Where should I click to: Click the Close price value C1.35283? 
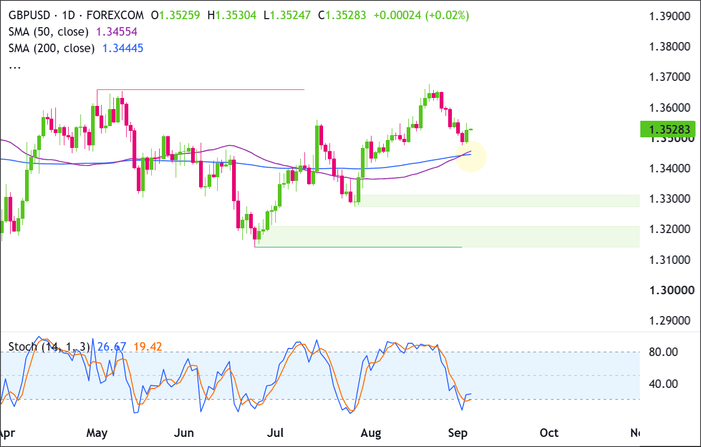pyautogui.click(x=342, y=15)
